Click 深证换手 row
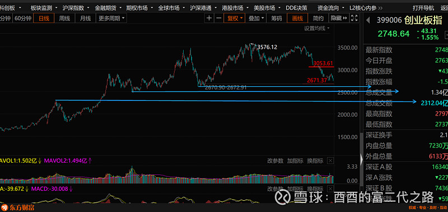This screenshot has width=448, height=212. click(x=407, y=135)
